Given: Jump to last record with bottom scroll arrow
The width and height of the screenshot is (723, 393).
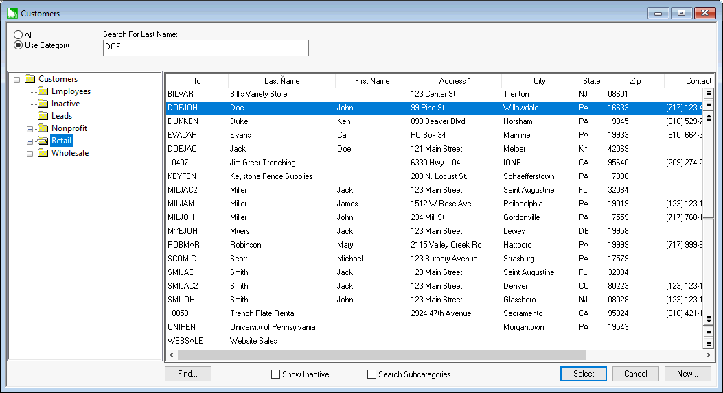Looking at the screenshot, I should tap(709, 343).
